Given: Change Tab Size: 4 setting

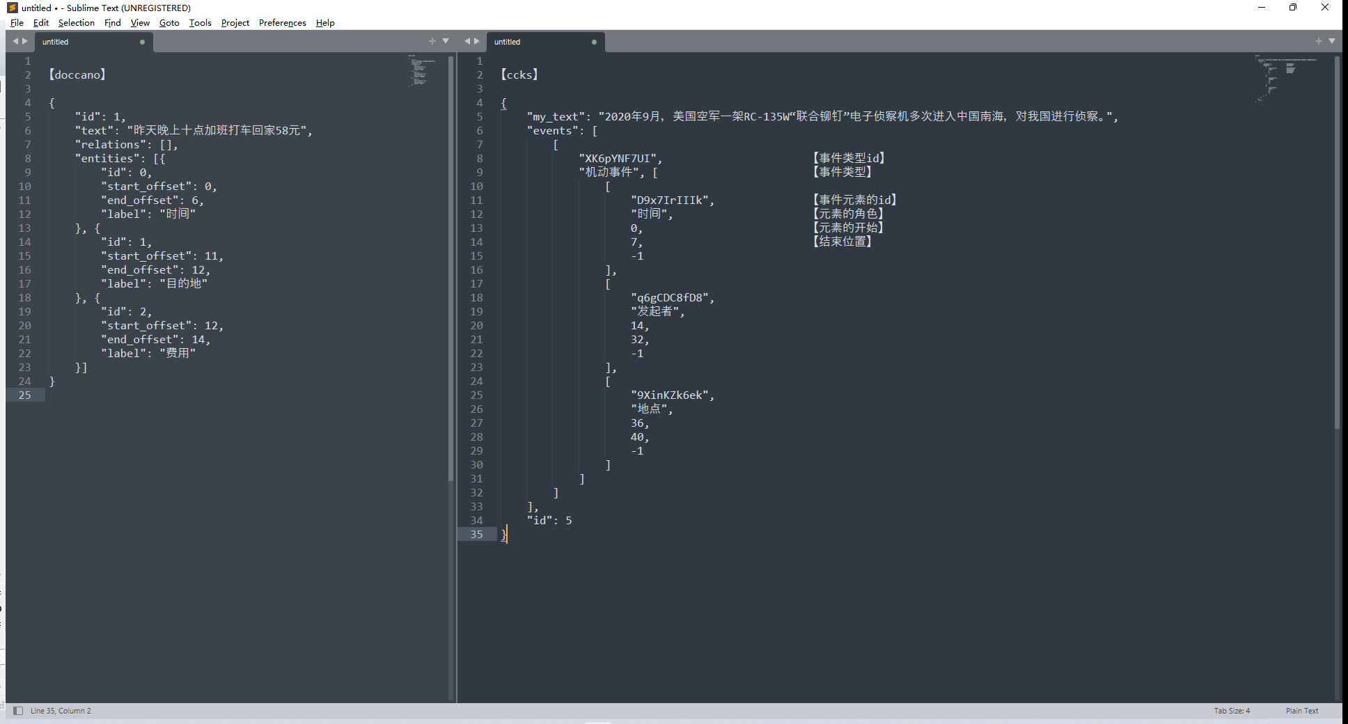Looking at the screenshot, I should tap(1232, 711).
